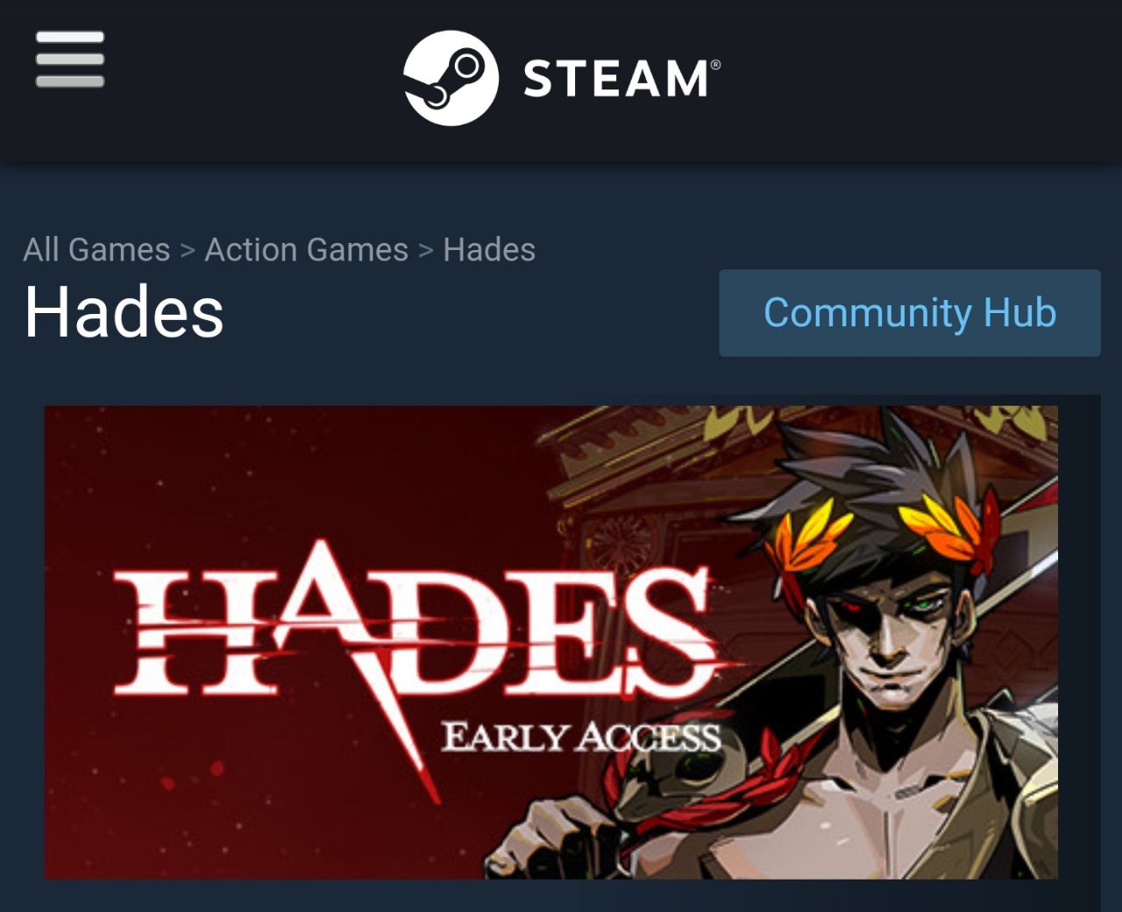
Task: Open Action Games breadcrumb link
Action: [307, 250]
